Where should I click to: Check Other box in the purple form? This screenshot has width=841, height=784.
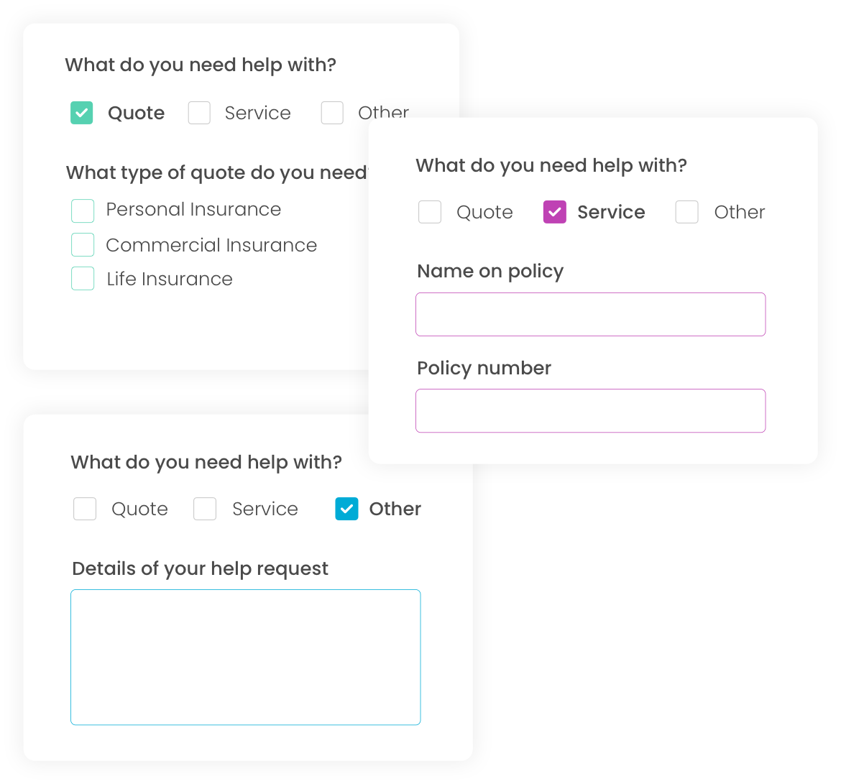(687, 212)
